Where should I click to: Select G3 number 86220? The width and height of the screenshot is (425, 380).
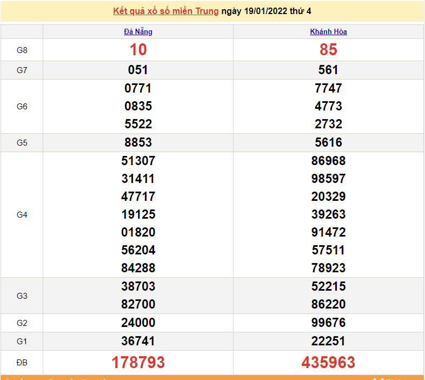click(328, 305)
